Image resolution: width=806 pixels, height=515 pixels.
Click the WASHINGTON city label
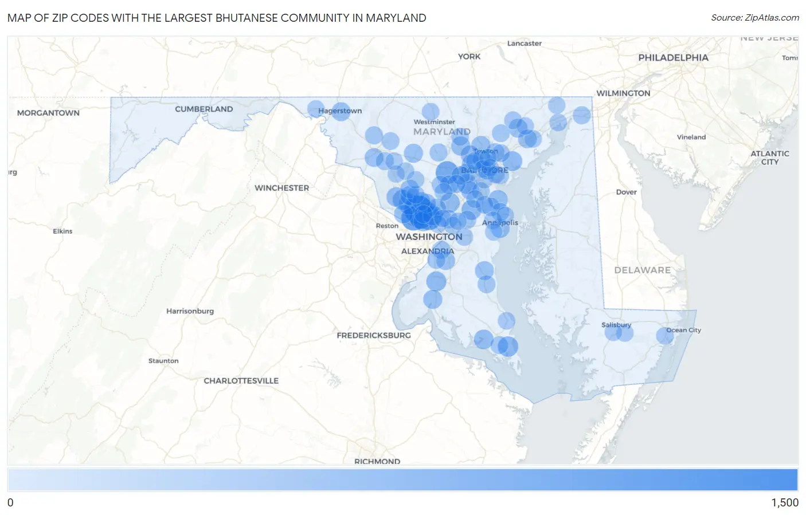click(x=429, y=237)
